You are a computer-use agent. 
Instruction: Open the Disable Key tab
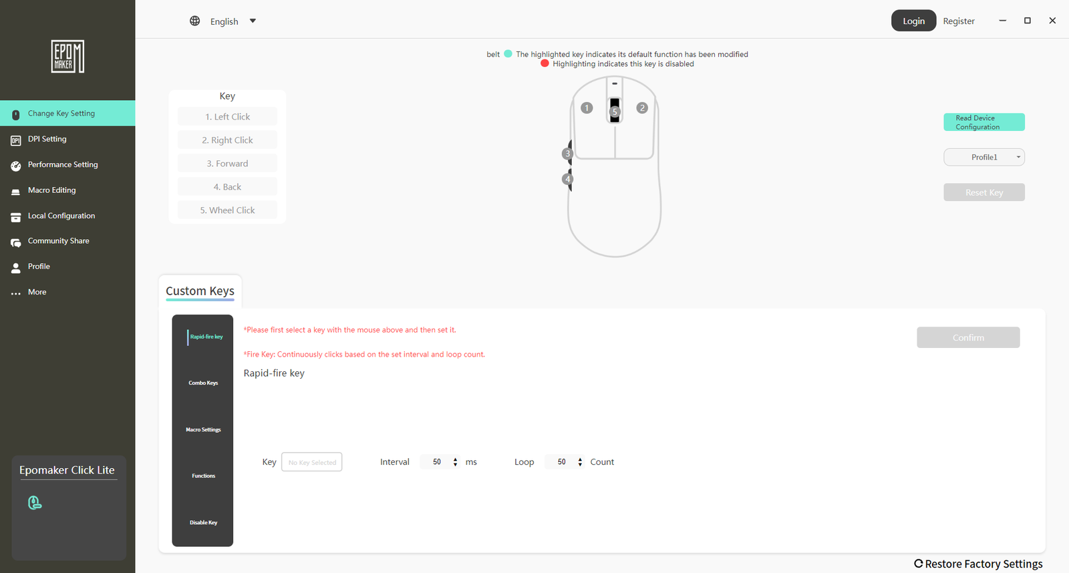[x=203, y=523]
